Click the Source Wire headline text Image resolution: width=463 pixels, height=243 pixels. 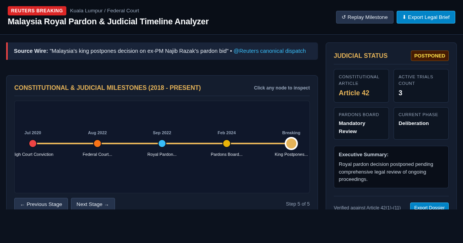pos(139,51)
